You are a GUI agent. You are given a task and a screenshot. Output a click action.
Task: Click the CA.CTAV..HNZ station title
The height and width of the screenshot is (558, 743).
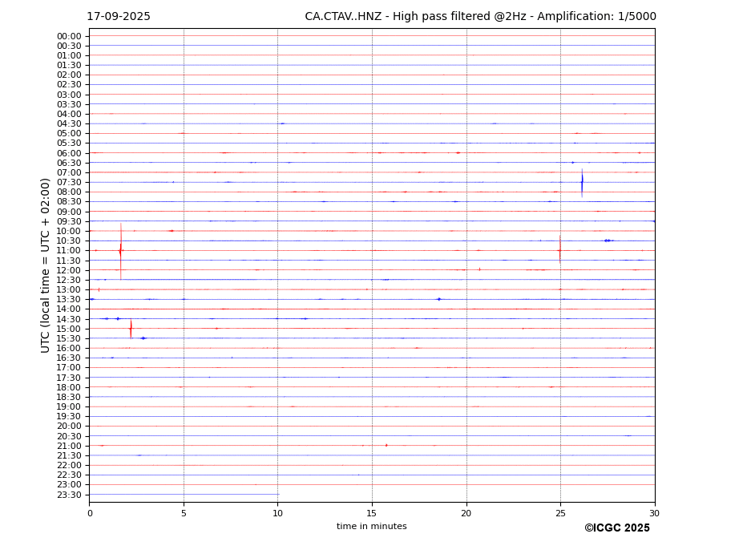point(343,17)
